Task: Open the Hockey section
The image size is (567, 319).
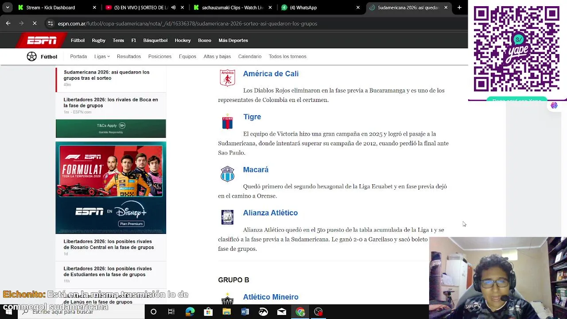Action: click(183, 40)
